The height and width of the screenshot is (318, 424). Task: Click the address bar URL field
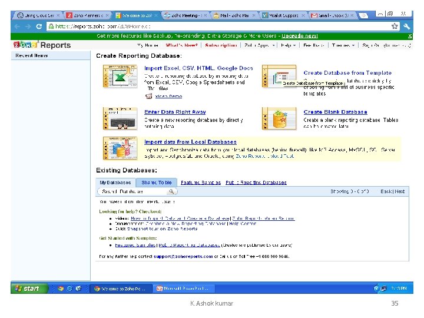click(219, 26)
